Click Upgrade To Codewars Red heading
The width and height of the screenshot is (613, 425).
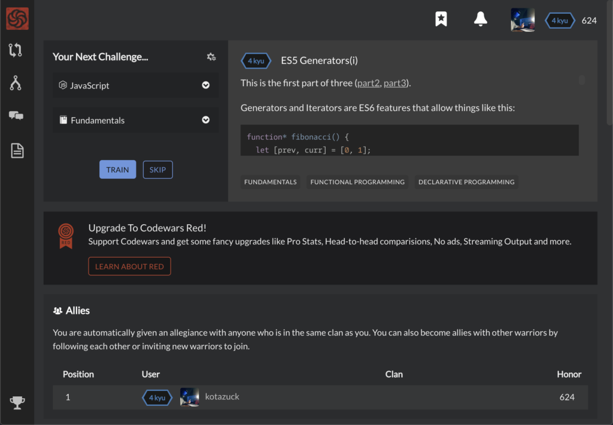147,228
